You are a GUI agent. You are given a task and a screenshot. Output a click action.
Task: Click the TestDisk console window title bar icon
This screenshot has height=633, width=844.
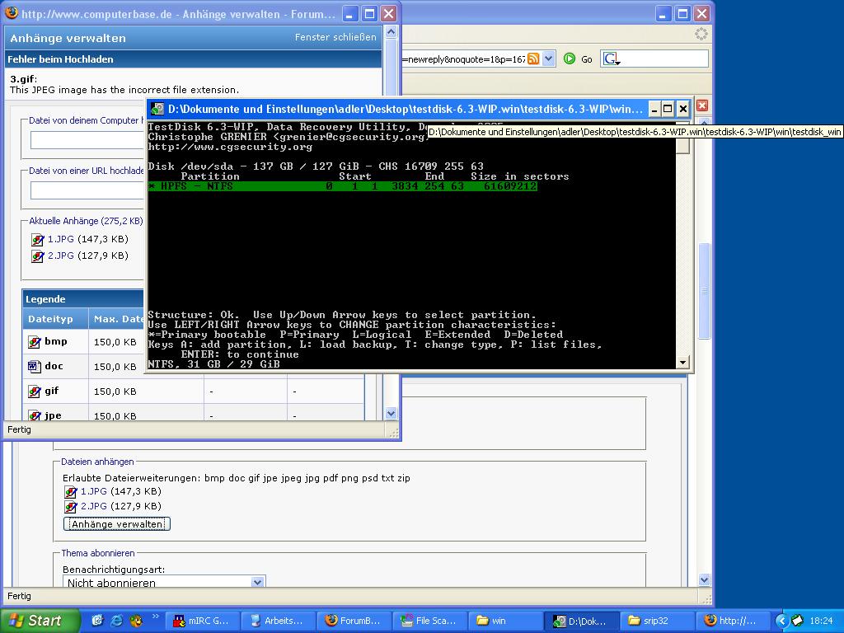click(157, 109)
